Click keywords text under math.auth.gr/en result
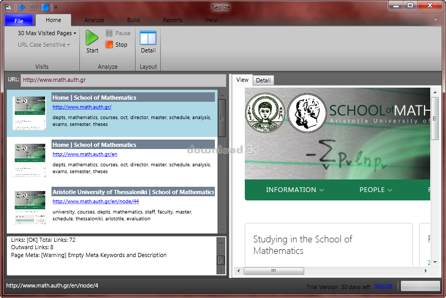 coord(132,168)
